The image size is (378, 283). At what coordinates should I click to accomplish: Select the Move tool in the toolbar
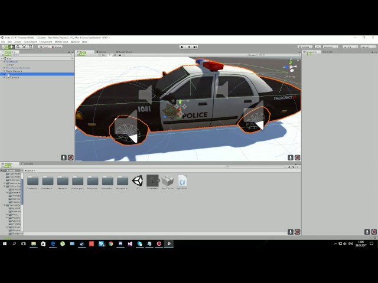point(11,47)
